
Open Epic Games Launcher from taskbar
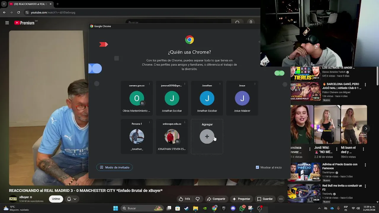point(224,208)
